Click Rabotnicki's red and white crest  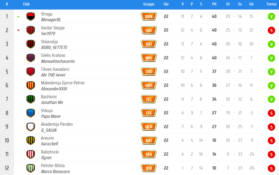[x=31, y=154]
